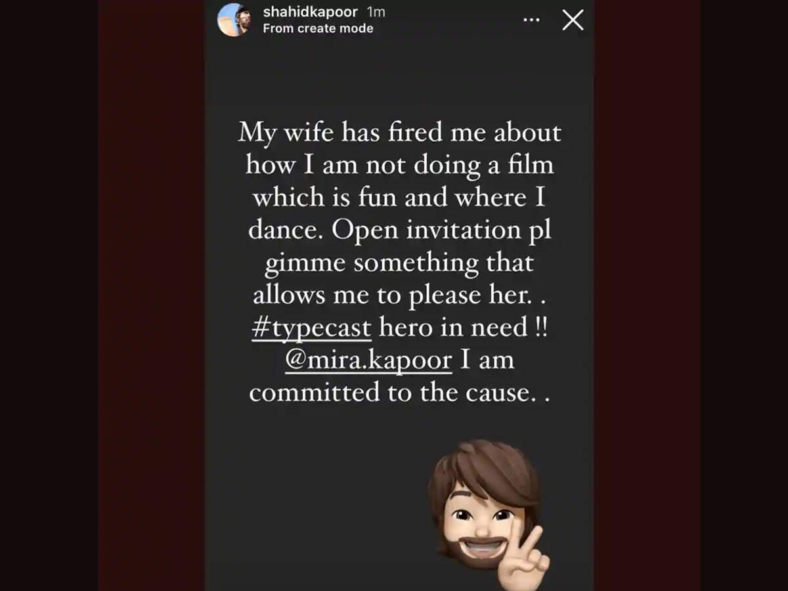Tap the 'From create mode' label
The image size is (788, 591).
coord(318,29)
